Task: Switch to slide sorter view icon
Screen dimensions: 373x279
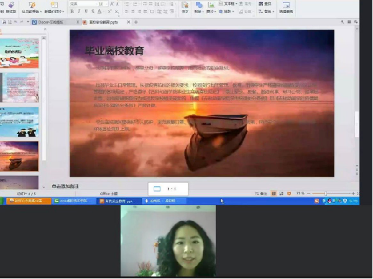Action: click(281, 194)
